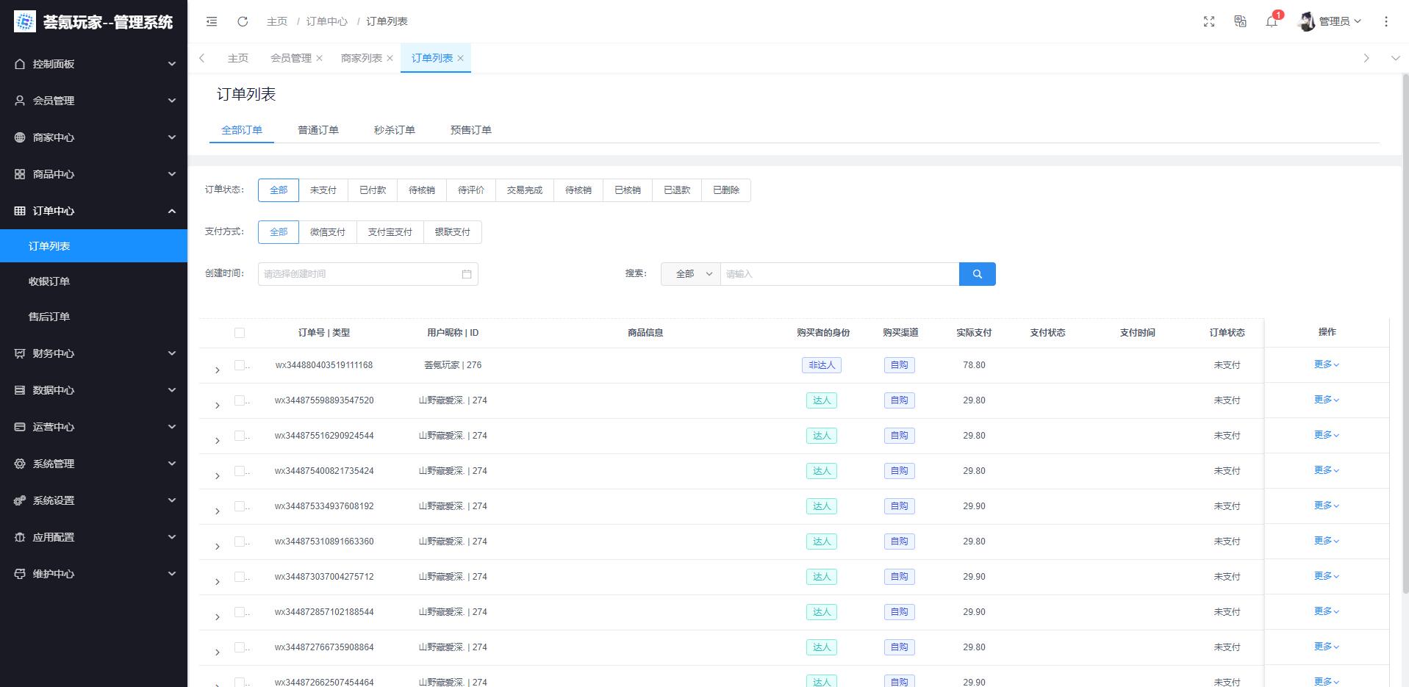Click the 控制面板 home icon
Screen dimensions: 1409x687
[20, 64]
